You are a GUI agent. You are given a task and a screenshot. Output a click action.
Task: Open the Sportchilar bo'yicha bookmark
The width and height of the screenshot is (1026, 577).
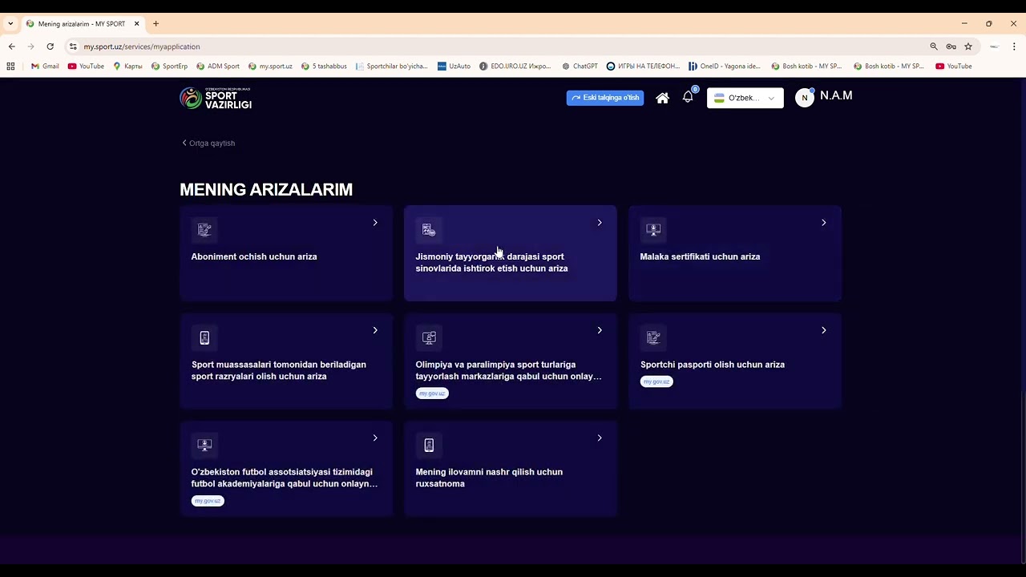pos(391,67)
